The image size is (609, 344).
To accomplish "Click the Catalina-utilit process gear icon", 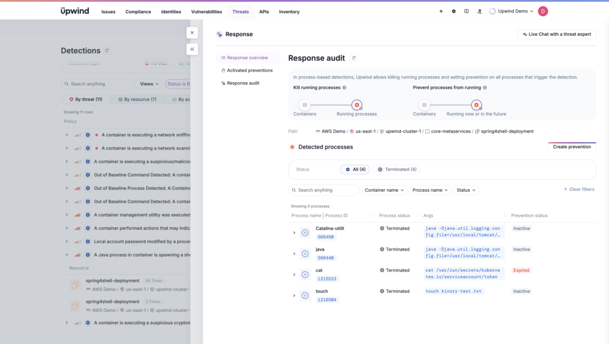I will tap(305, 233).
